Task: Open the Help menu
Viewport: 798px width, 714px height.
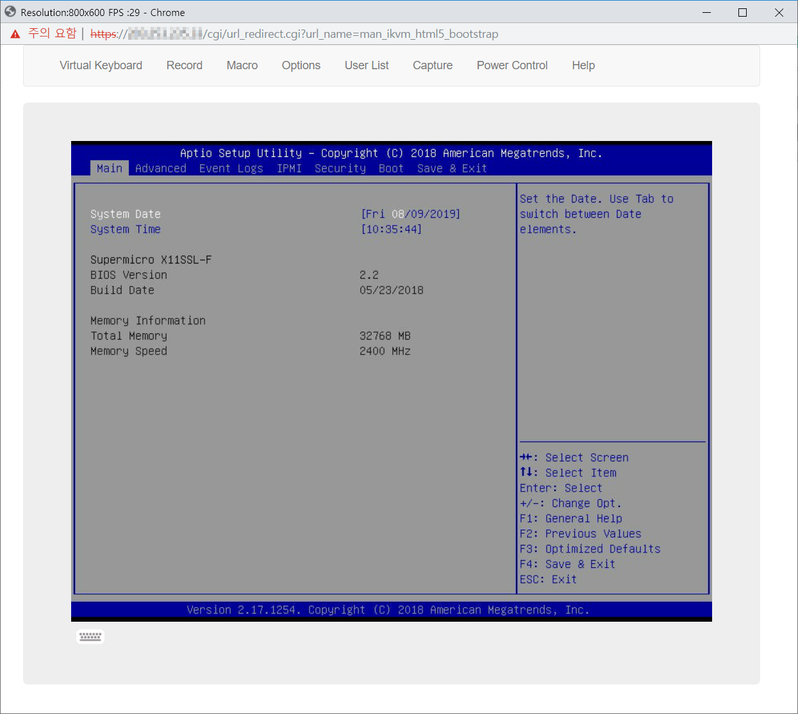Action: coord(583,65)
